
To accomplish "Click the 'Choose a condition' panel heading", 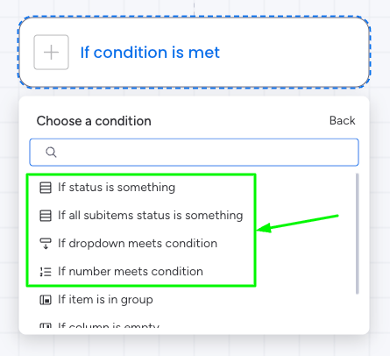I will pyautogui.click(x=94, y=121).
